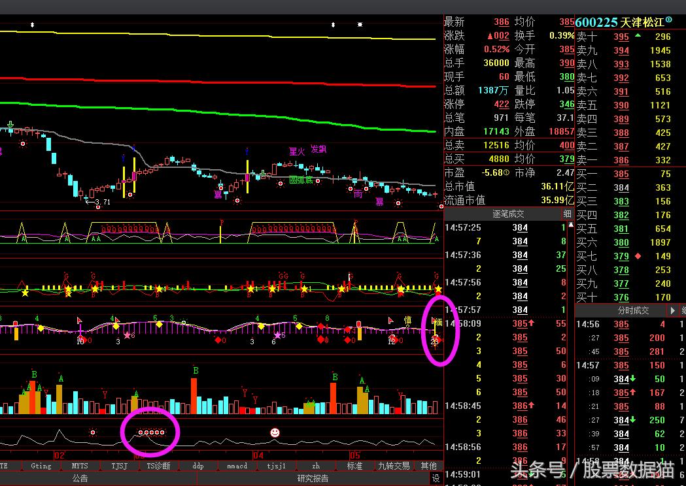Click the smiley face icon in bottom indicator

(275, 432)
